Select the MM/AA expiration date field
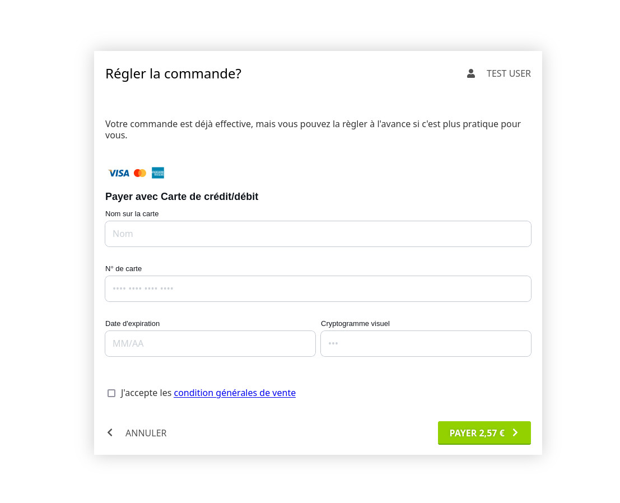 (210, 344)
